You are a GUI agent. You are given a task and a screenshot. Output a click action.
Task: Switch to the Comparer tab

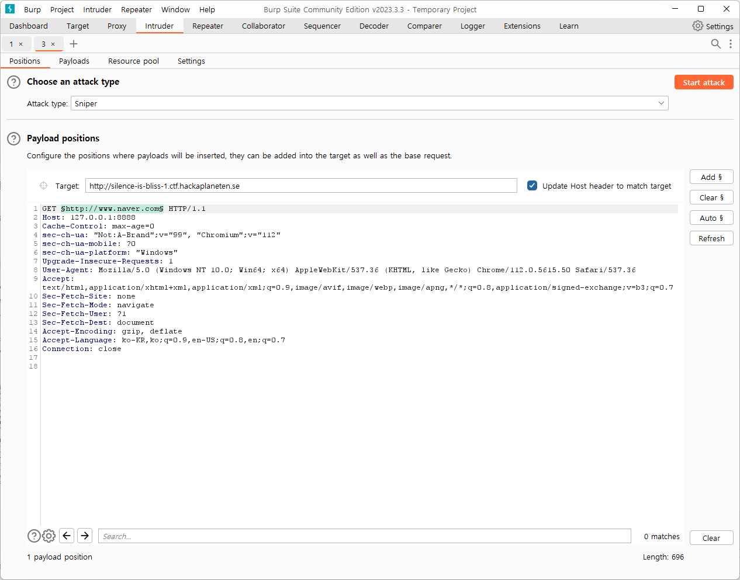tap(424, 26)
